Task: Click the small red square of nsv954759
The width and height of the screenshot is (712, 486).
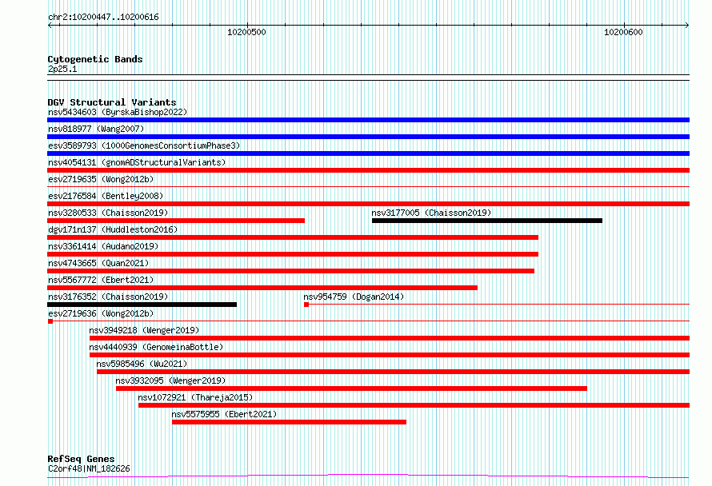Action: (x=306, y=305)
